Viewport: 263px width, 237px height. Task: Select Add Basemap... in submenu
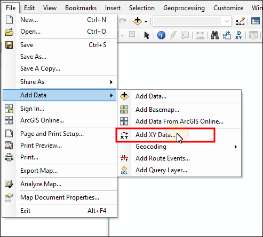pos(179,110)
